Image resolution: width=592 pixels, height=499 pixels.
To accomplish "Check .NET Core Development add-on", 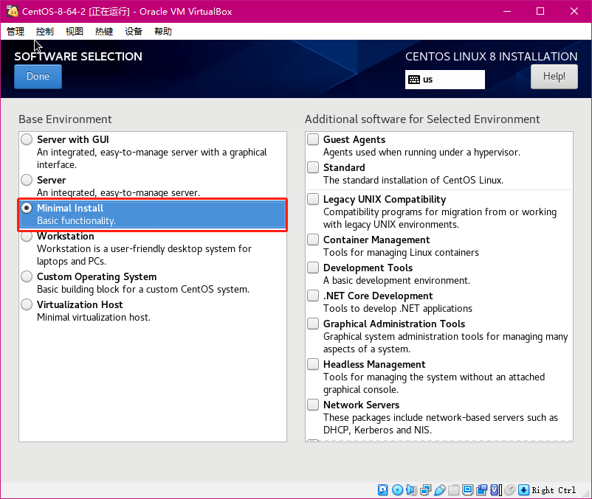I will coord(313,296).
